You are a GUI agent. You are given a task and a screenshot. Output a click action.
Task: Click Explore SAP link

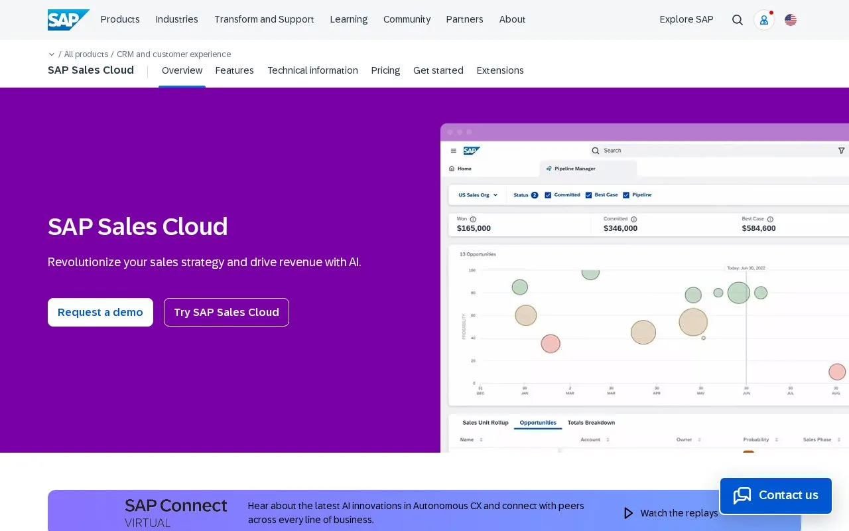tap(686, 19)
